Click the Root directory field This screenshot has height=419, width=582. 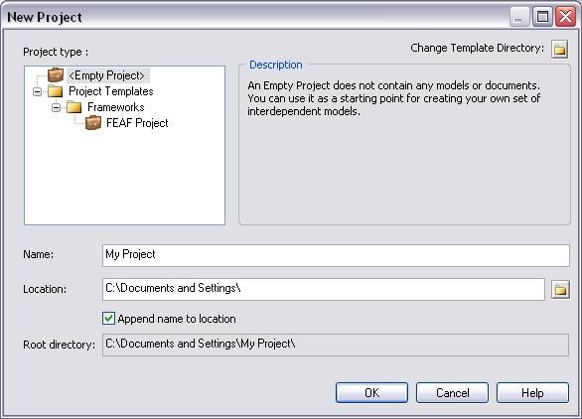(x=336, y=345)
